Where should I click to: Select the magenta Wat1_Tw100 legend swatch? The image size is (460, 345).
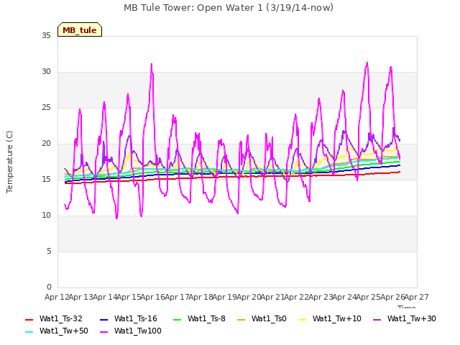[x=103, y=332]
